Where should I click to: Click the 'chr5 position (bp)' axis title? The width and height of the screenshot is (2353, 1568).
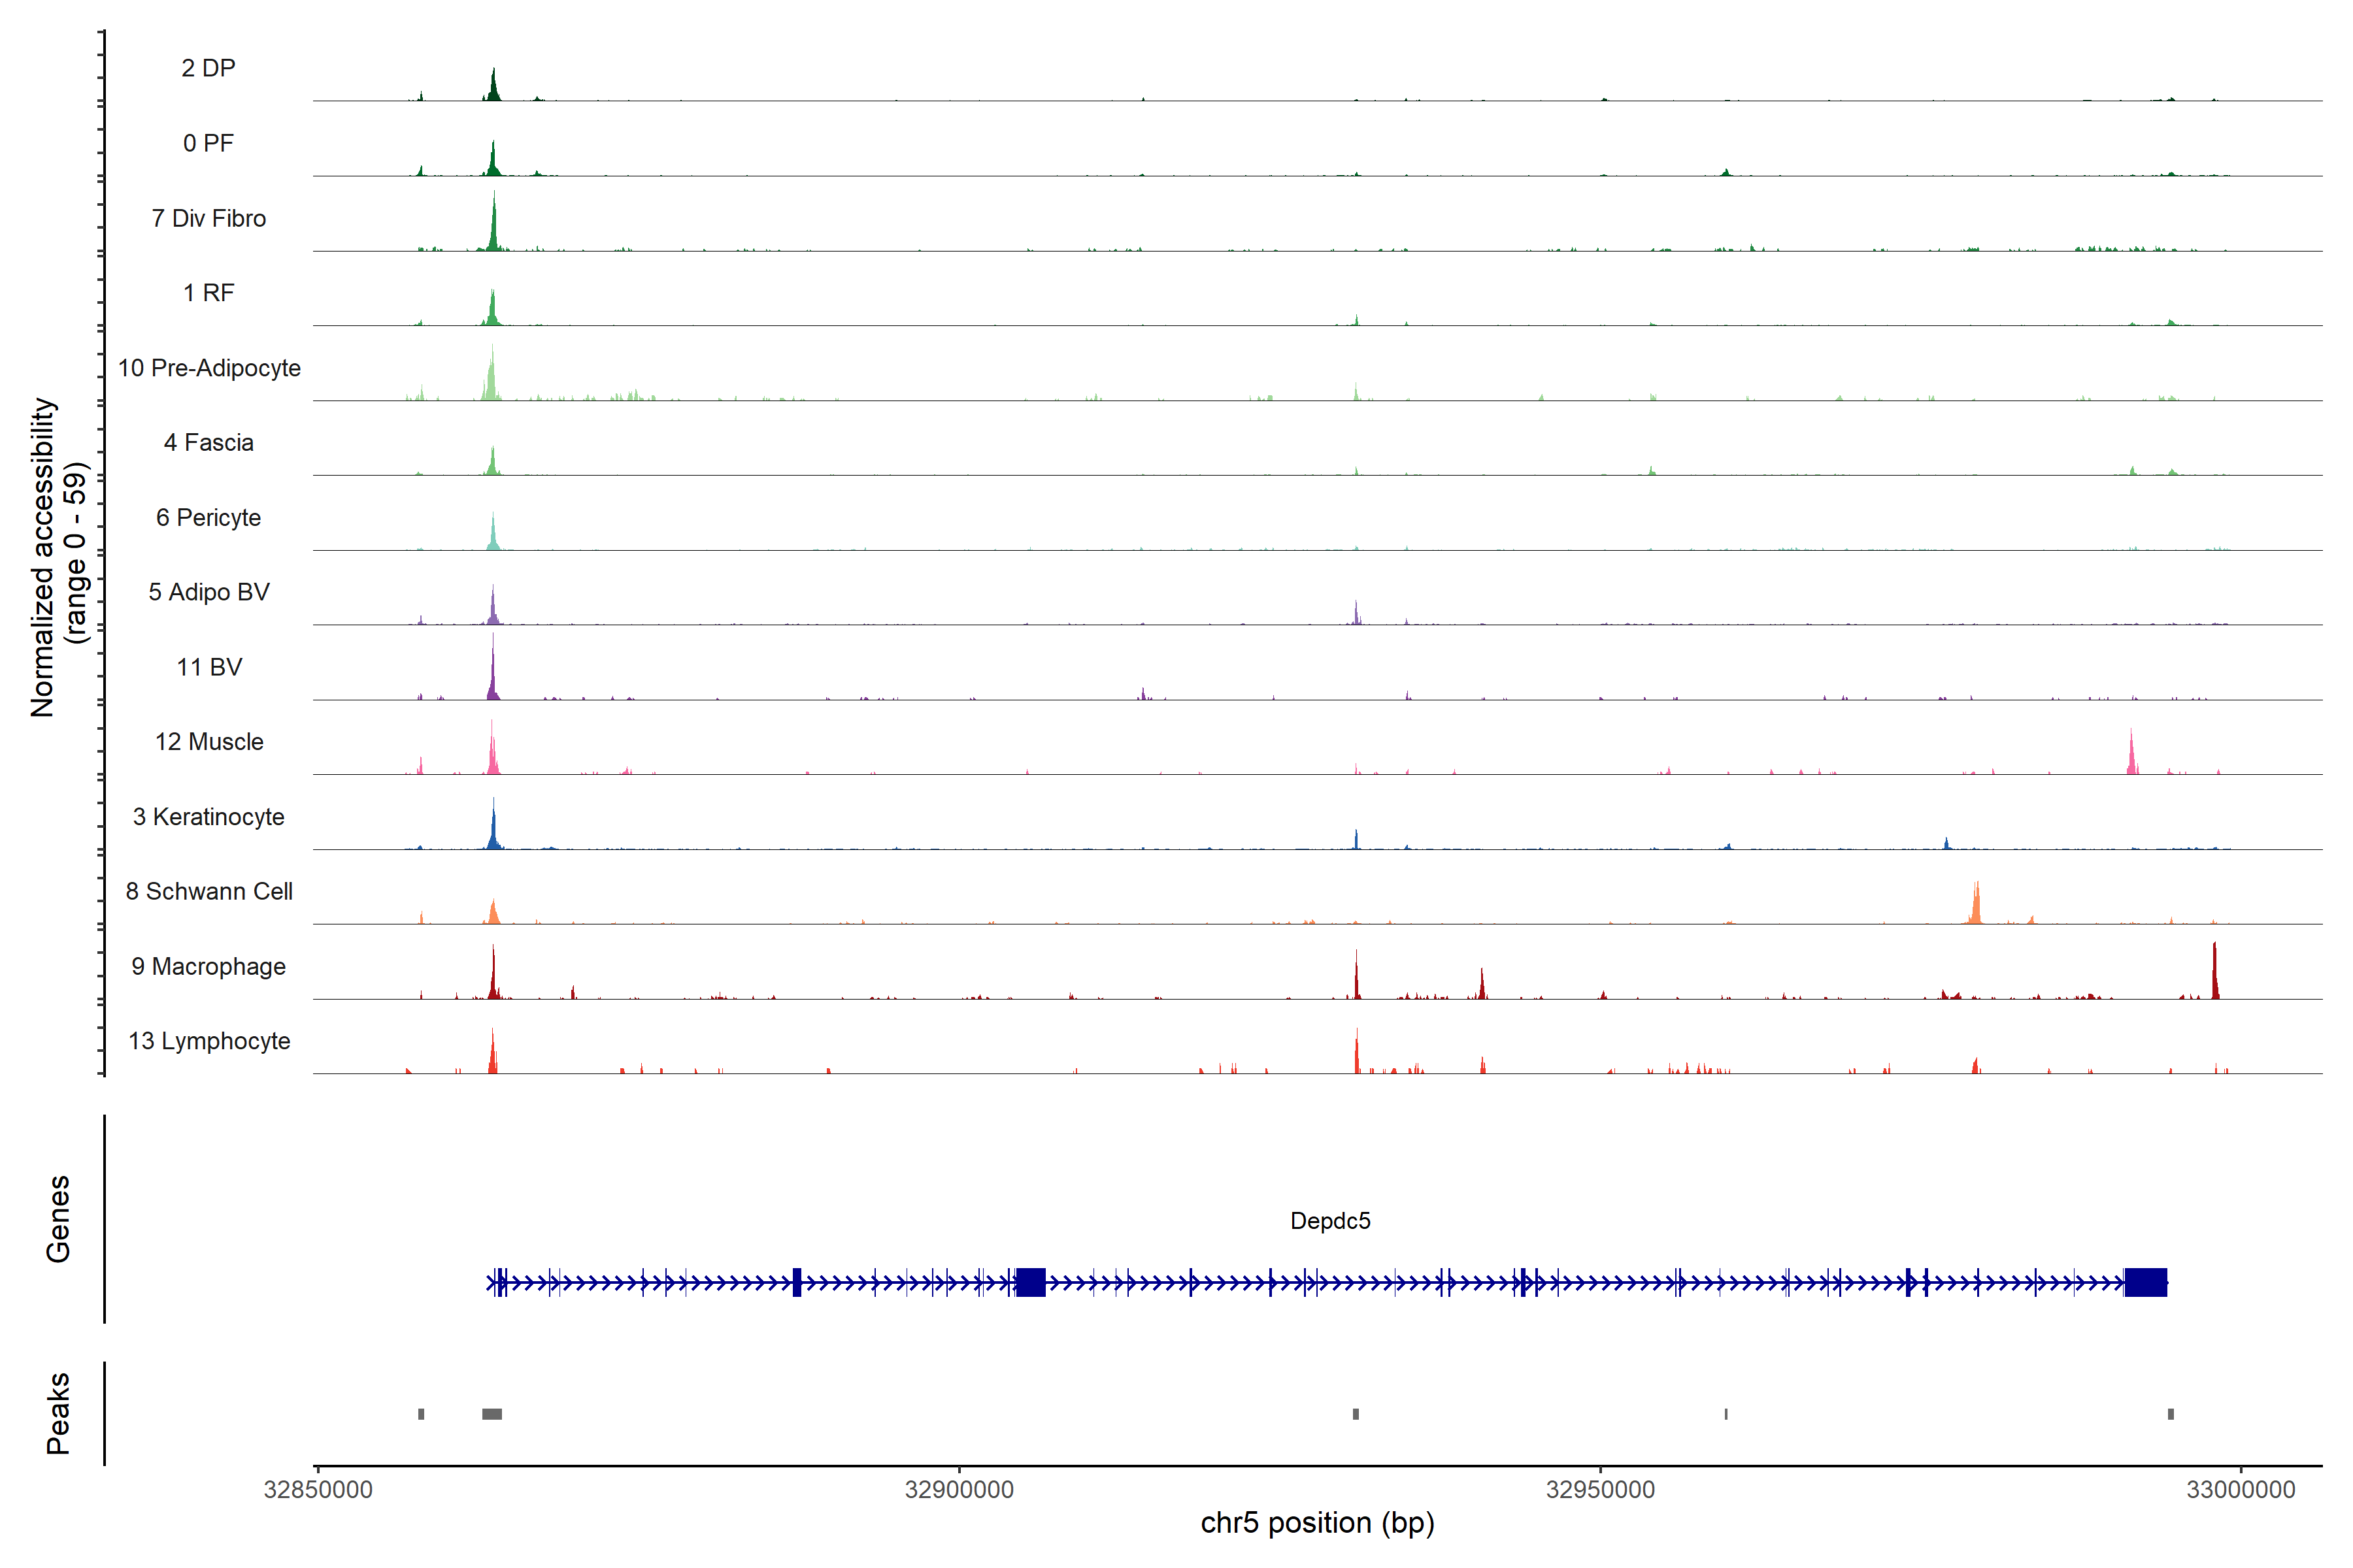point(1316,1523)
